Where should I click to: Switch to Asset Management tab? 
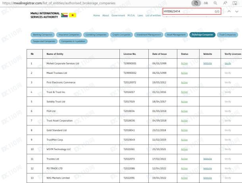pos(176,35)
